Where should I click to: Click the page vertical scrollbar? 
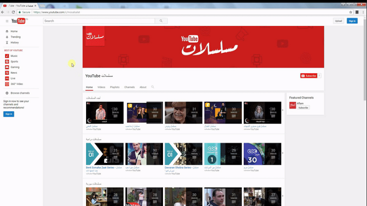click(365, 60)
